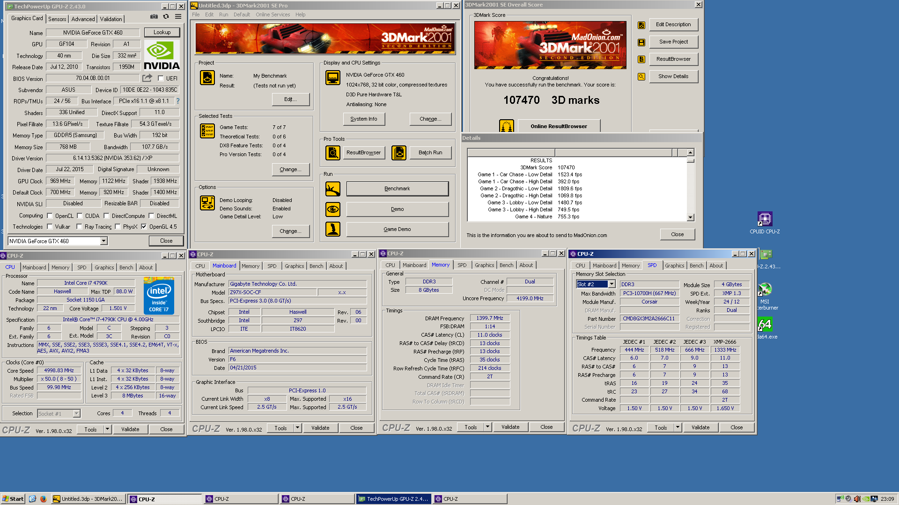Screen dimensions: 899x505
Task: Switch to TechPowerUp GPU-Z taskbar item
Action: tap(393, 499)
